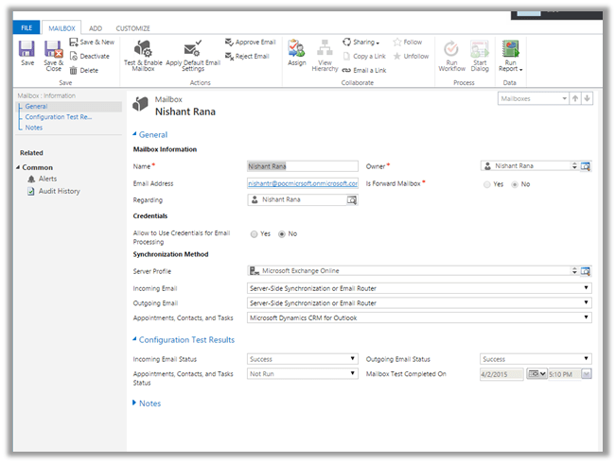Viewport: 615px width, 463px height.
Task: Click the Approve Email button
Action: click(250, 43)
